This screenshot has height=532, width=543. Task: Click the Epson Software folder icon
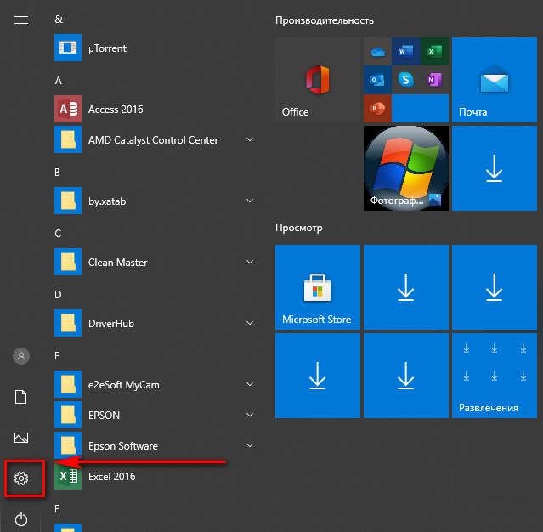pyautogui.click(x=68, y=445)
